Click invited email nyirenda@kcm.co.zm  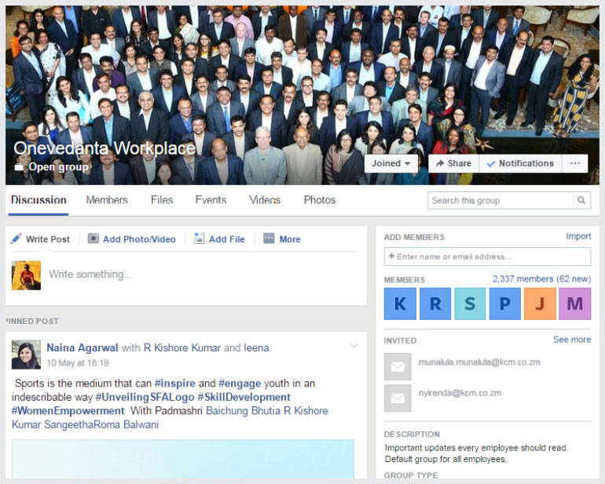point(460,393)
